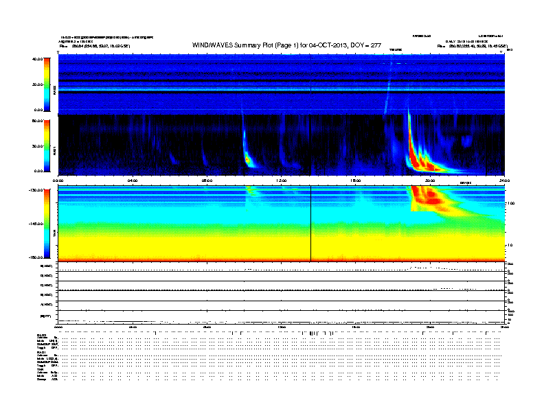Click the 60.00 label on RAD1 color scale
This screenshot has height=420, width=544.
pos(37,121)
